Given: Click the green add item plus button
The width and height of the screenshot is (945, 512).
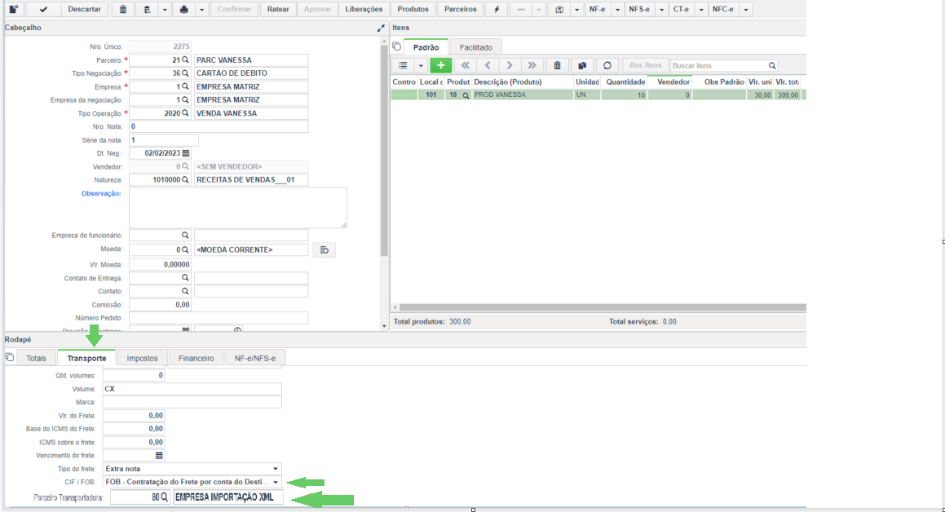Looking at the screenshot, I should pos(440,65).
